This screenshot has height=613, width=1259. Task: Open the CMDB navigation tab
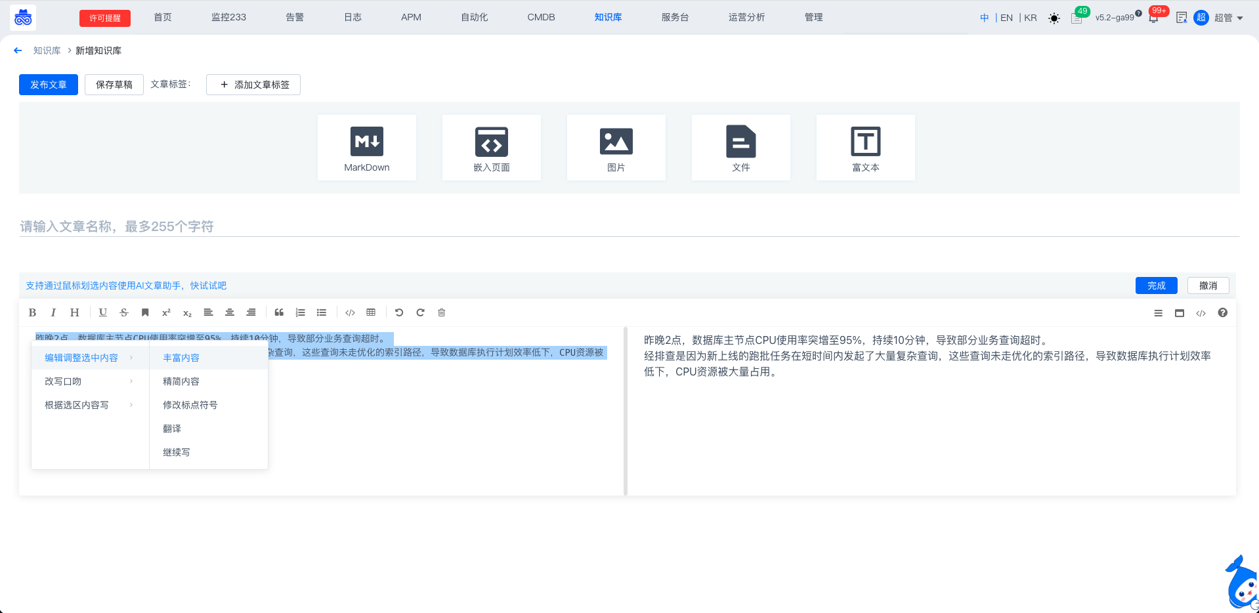(541, 17)
